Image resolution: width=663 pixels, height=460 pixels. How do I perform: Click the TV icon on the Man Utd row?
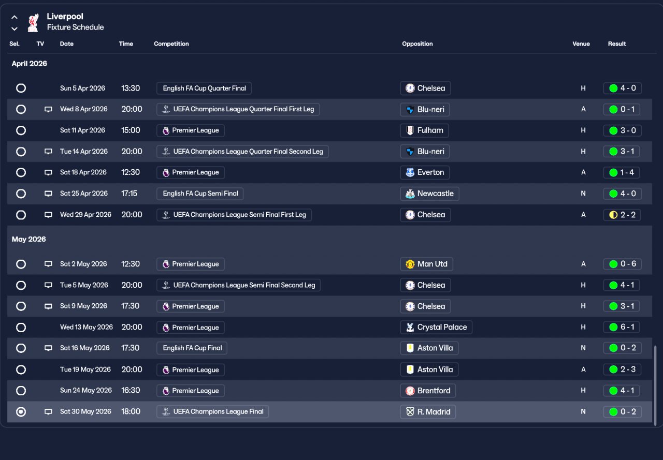[48, 264]
